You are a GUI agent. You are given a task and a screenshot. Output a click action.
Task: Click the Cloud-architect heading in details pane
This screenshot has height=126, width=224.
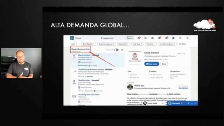(152, 53)
